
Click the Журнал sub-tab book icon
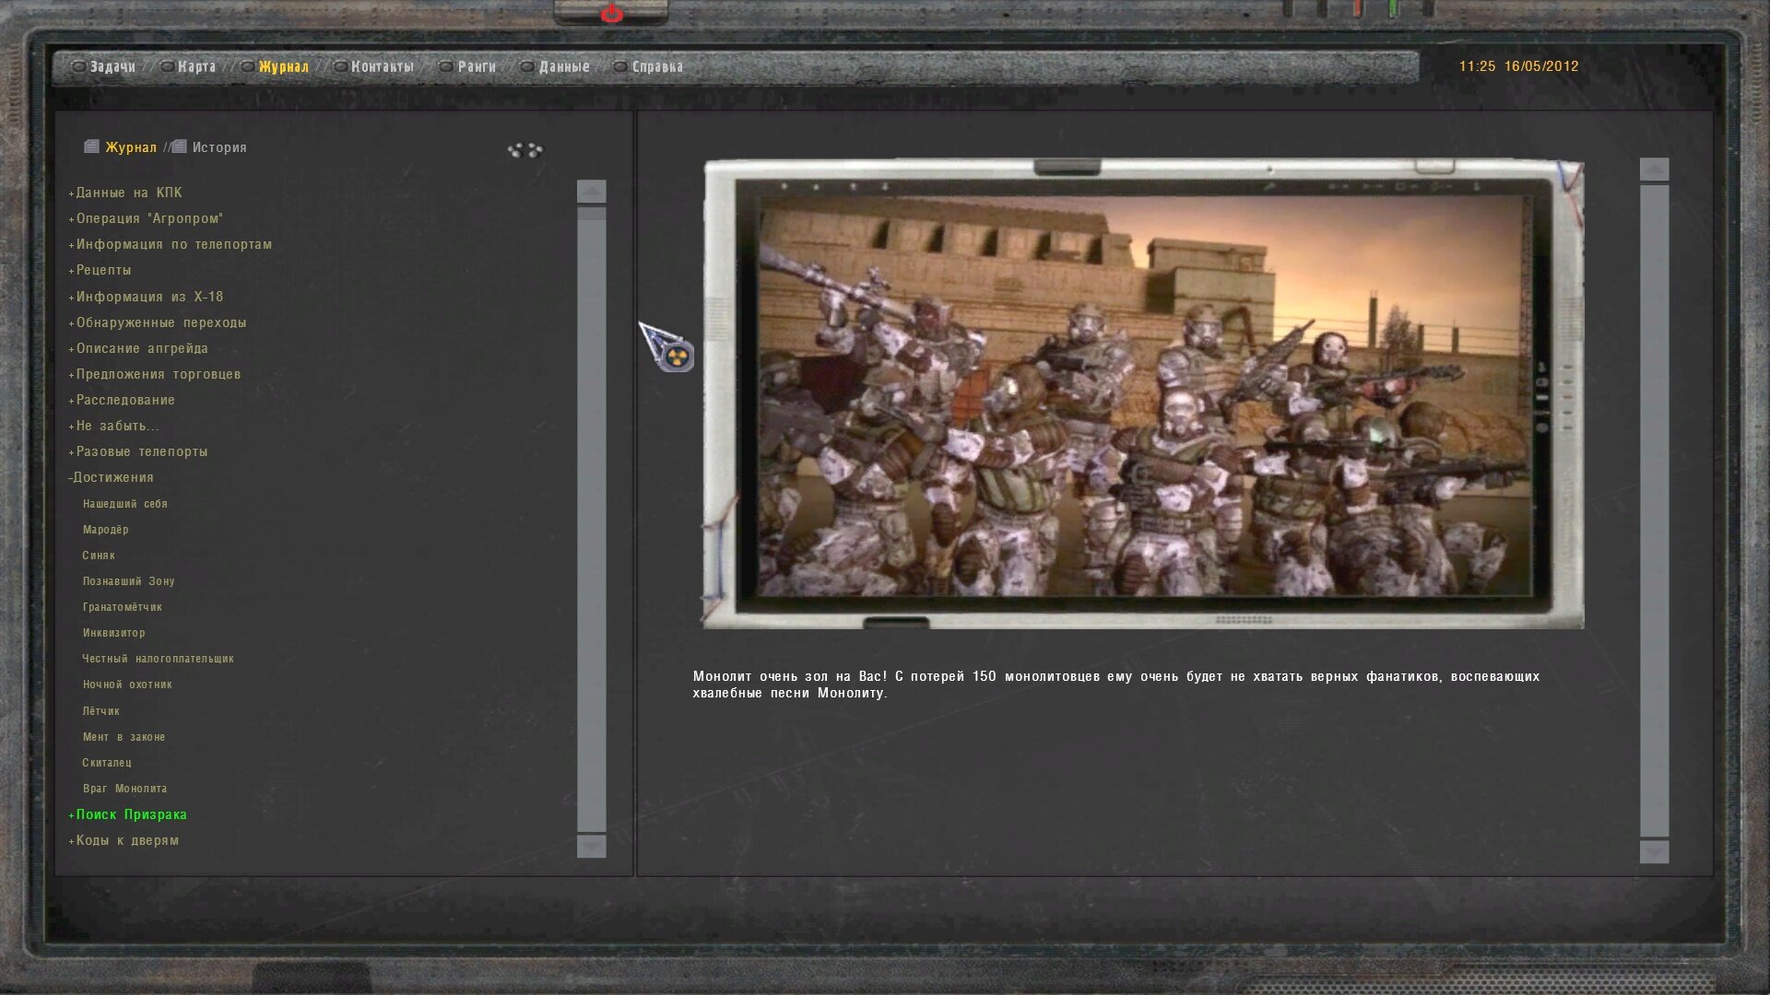click(91, 146)
